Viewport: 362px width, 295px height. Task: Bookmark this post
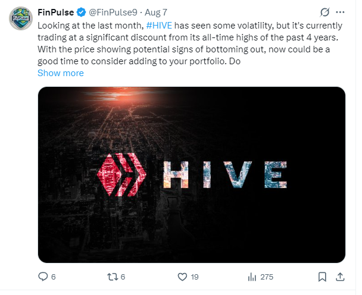coord(322,277)
